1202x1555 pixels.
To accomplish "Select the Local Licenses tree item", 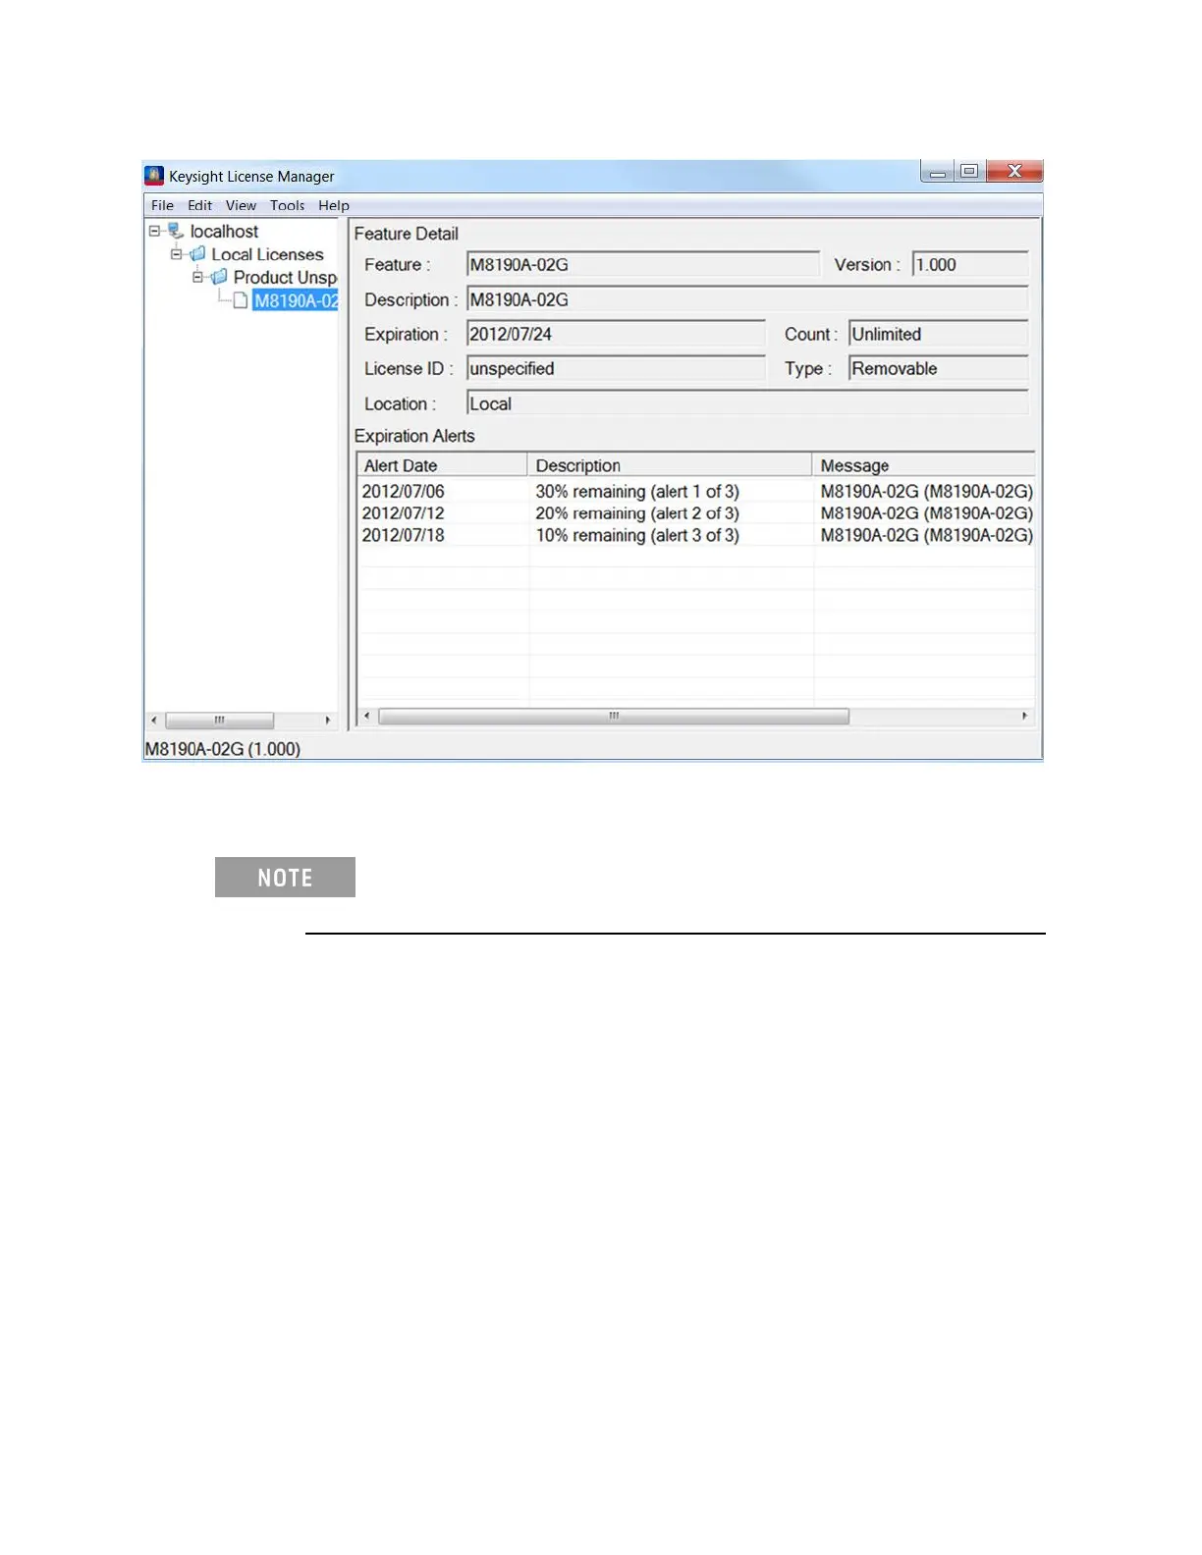I will pyautogui.click(x=267, y=254).
